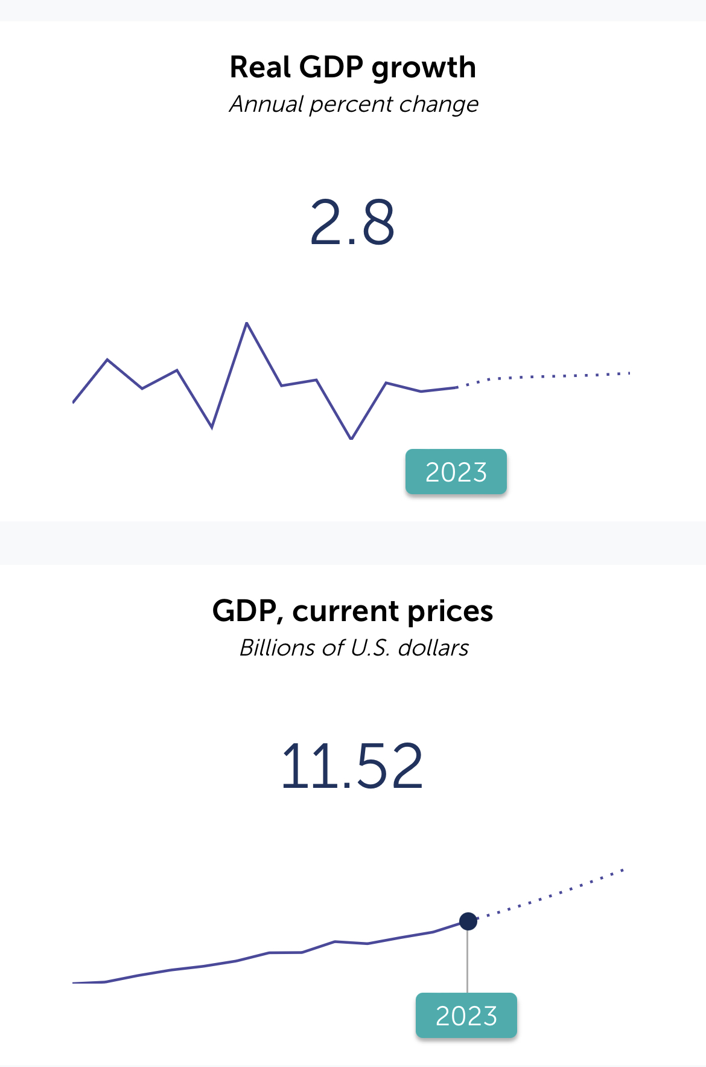
Task: Click the Annual percent change subtitle
Action: point(354,104)
